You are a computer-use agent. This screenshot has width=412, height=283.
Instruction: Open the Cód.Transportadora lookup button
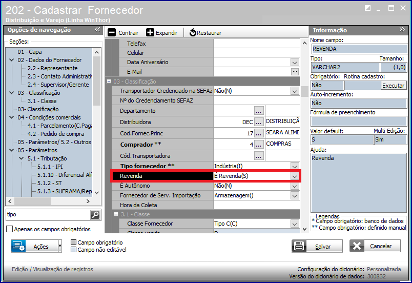(x=259, y=156)
